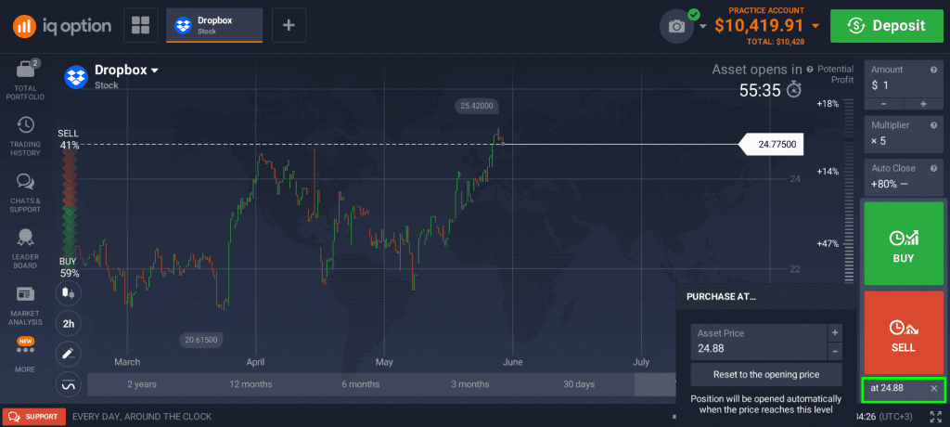Increase asset price with plus button
Viewport: 950px width, 427px height.
click(x=835, y=332)
